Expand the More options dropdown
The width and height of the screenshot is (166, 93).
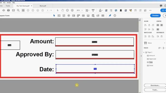point(165,43)
